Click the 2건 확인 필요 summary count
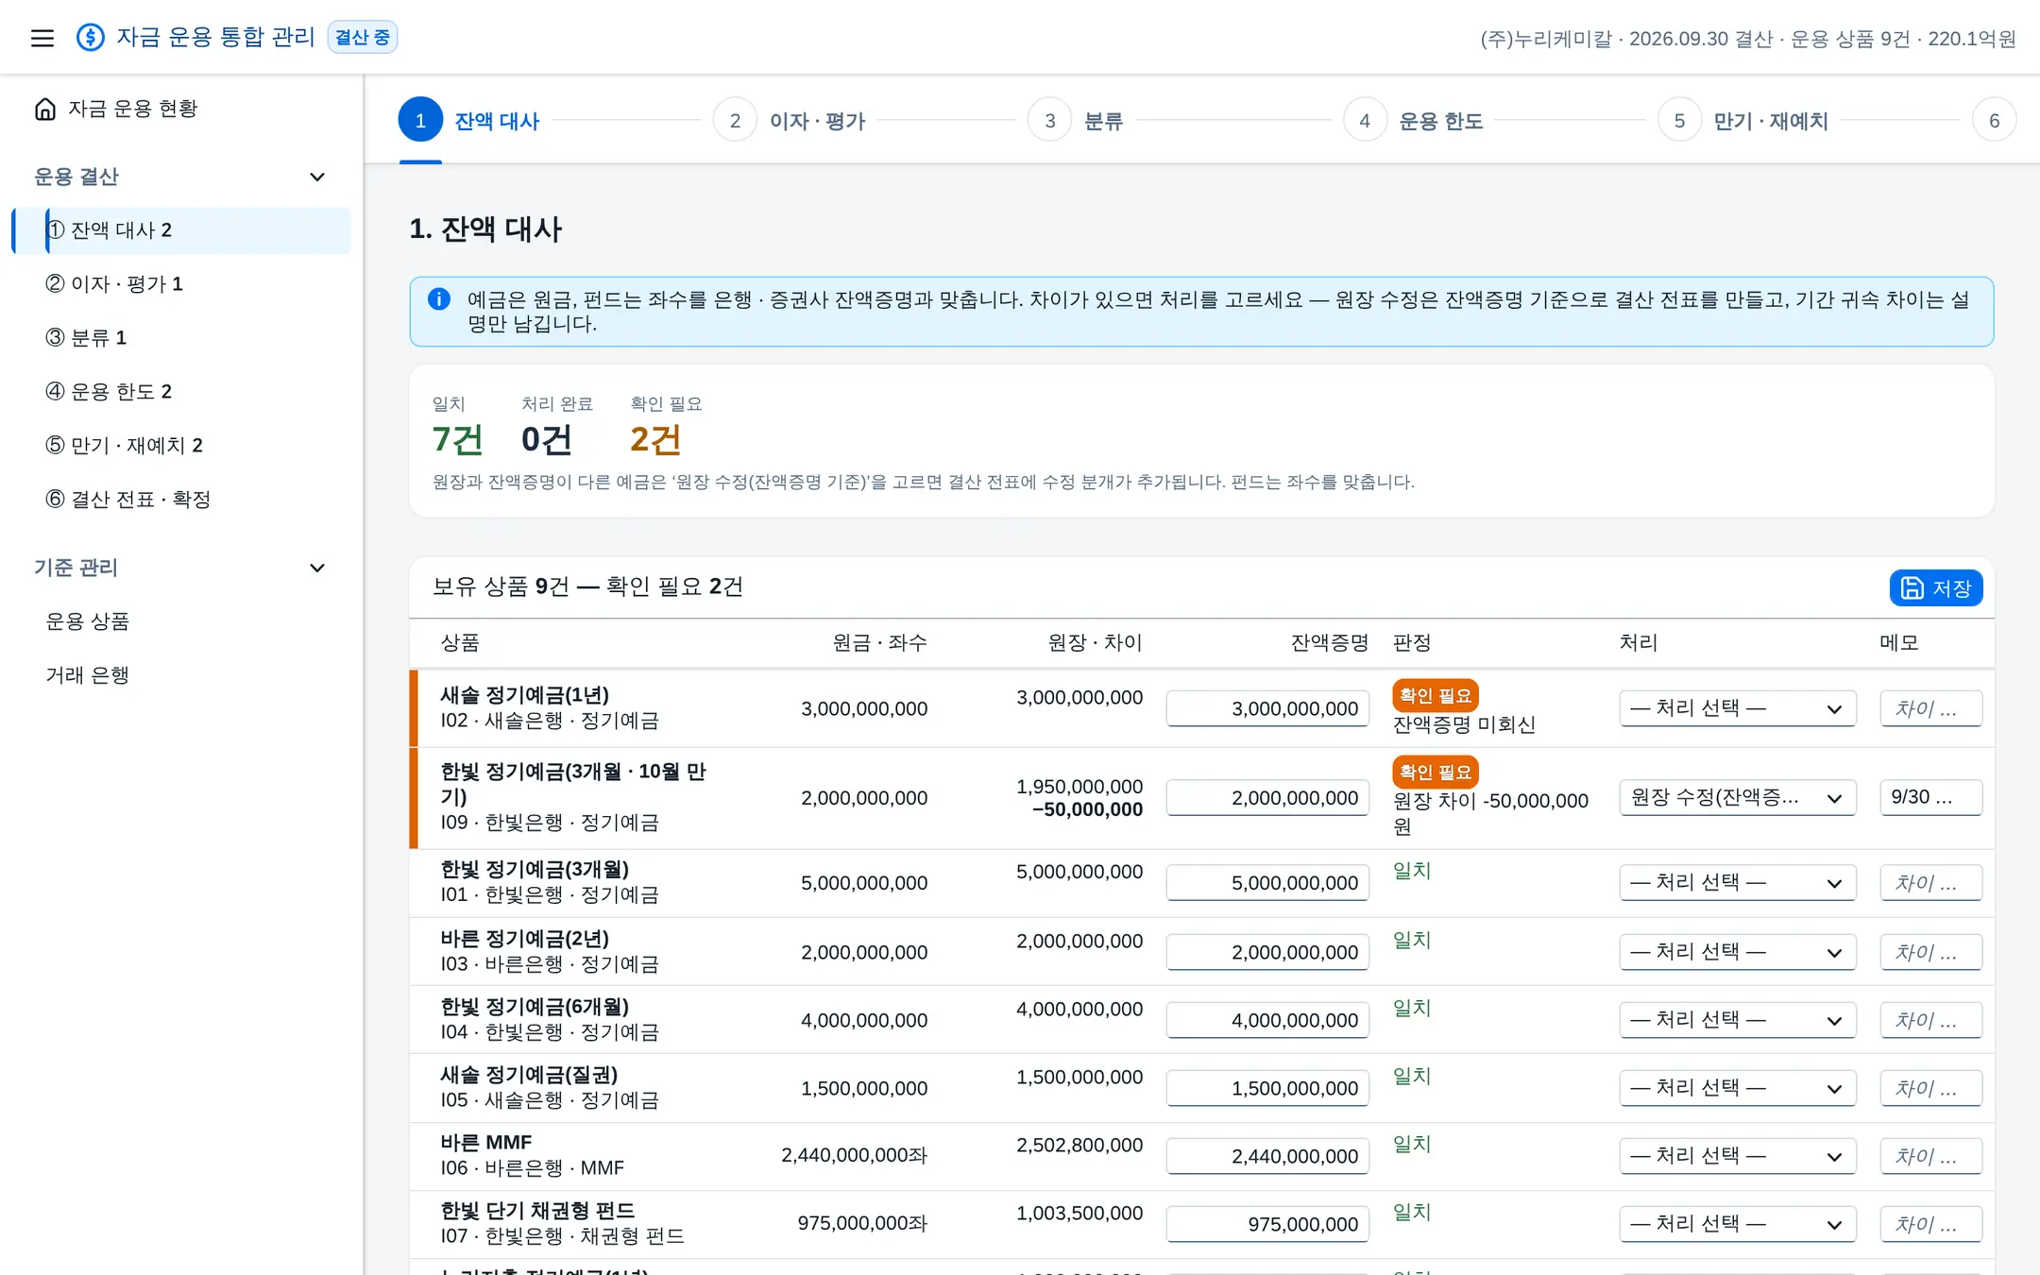 click(x=655, y=439)
